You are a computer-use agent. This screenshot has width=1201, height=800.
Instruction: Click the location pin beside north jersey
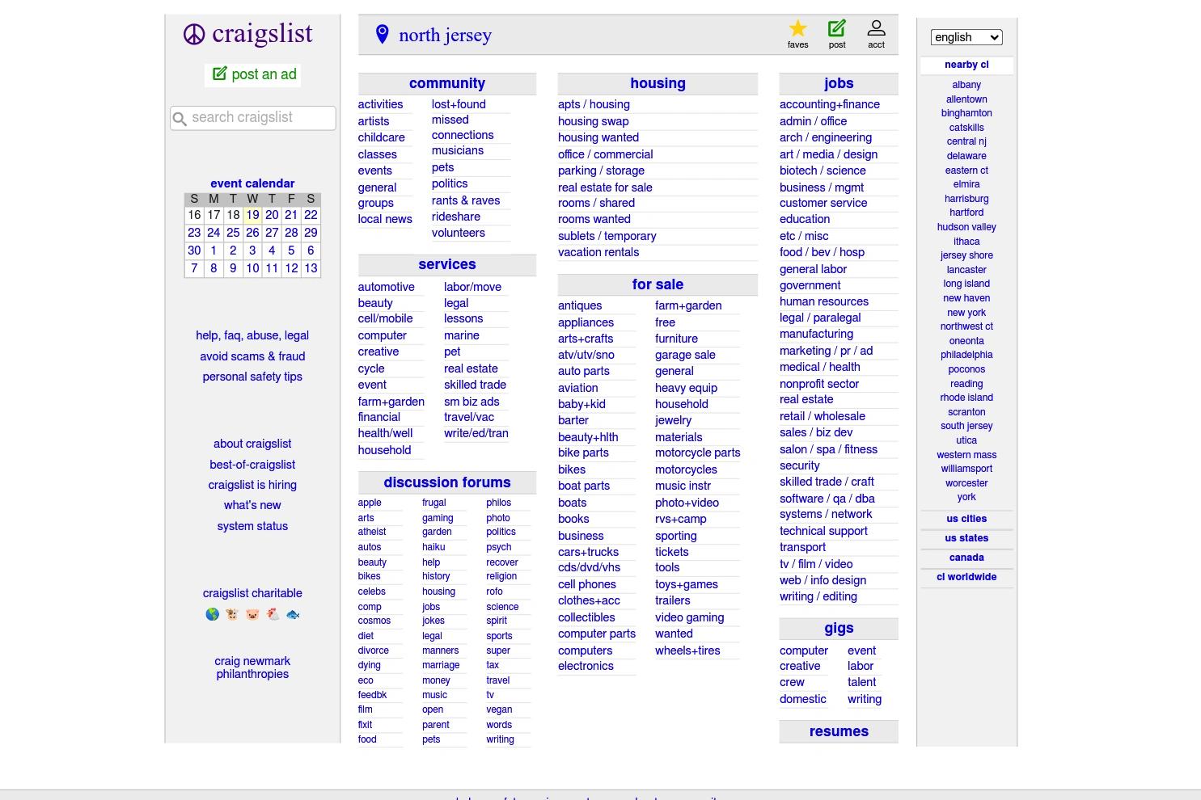(383, 34)
